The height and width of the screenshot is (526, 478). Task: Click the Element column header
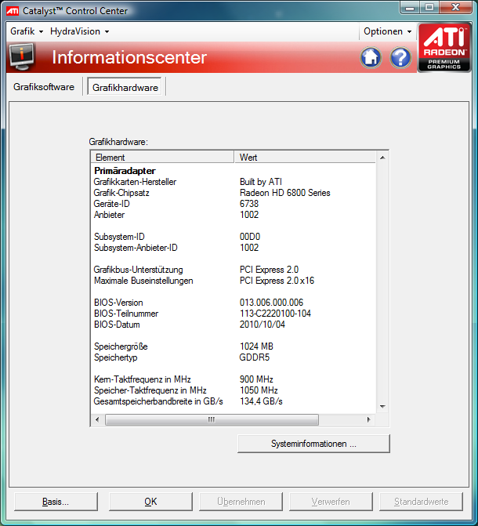tap(162, 157)
